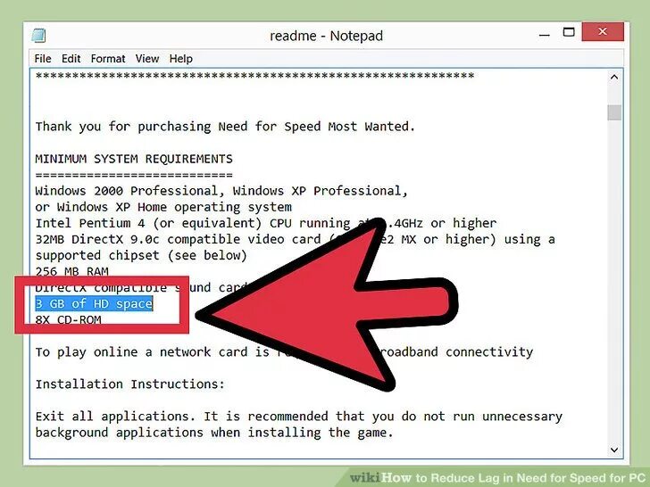
Task: Click the vertical scrollbar thumb
Action: point(614,112)
